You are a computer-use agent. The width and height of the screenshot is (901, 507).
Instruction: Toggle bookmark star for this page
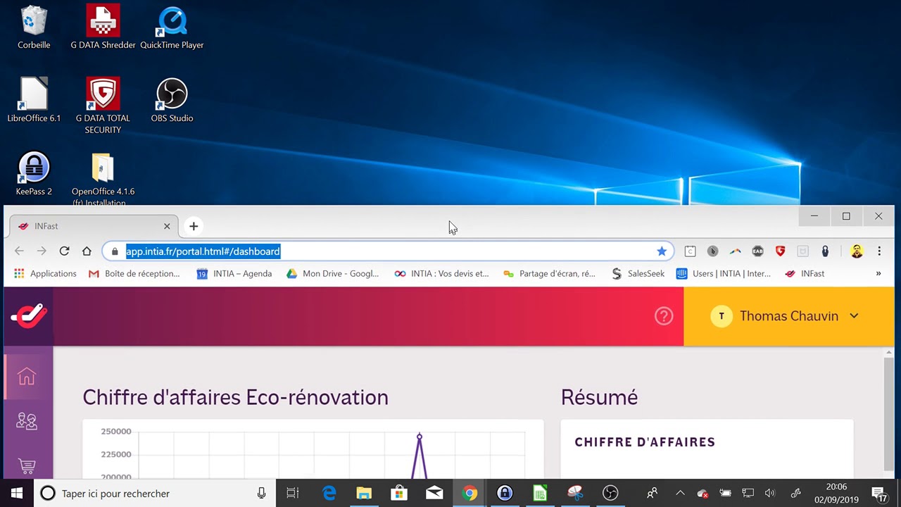[662, 251]
